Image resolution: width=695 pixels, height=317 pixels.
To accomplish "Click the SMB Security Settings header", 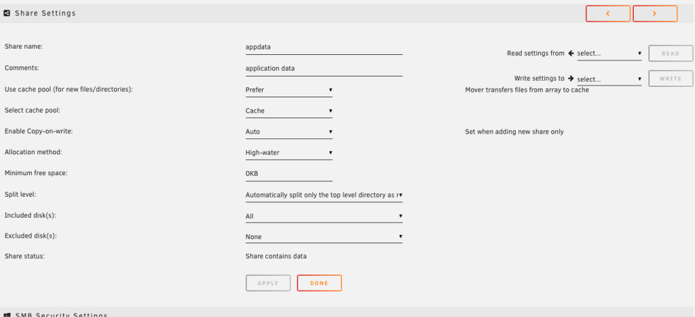I will (61, 315).
